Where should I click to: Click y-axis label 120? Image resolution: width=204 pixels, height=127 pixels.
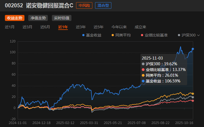pos(12,41)
